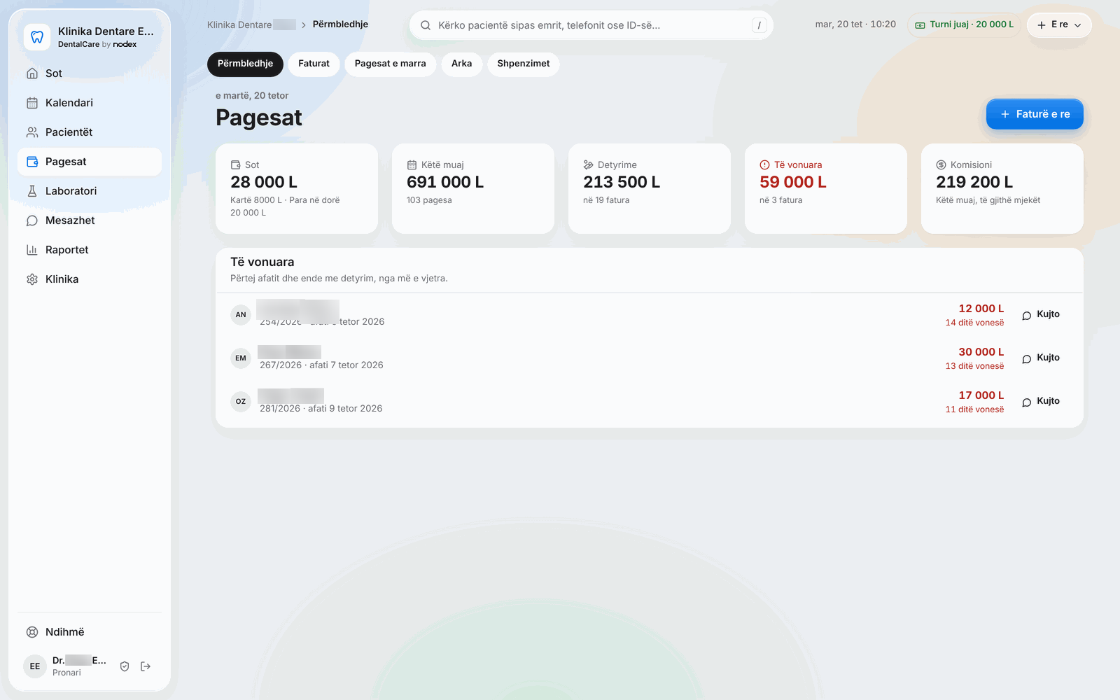1120x700 pixels.
Task: Click the slash shortcut badge in search
Action: click(x=759, y=25)
